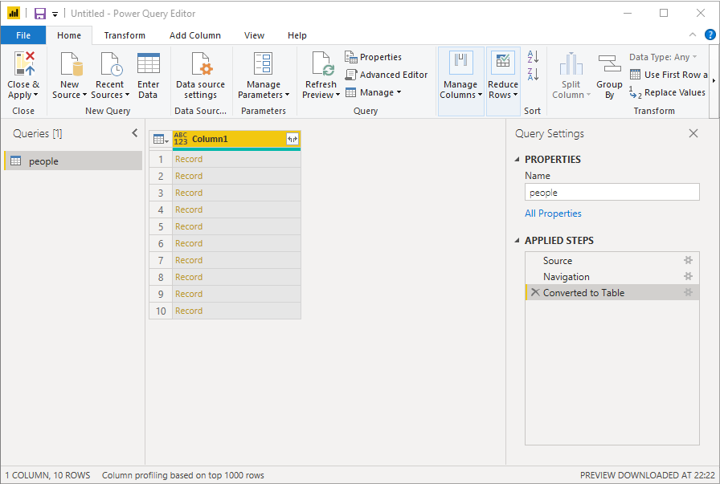
Task: Open Data source settings
Action: pyautogui.click(x=200, y=76)
